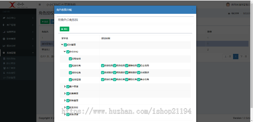Open 财务管理 via its money icon

(x=4, y=39)
